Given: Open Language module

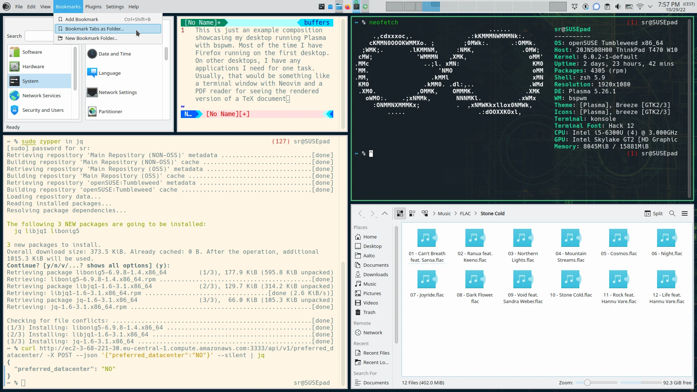Looking at the screenshot, I should tap(104, 73).
